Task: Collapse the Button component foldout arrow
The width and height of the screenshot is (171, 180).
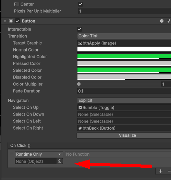Action: coord(5,21)
